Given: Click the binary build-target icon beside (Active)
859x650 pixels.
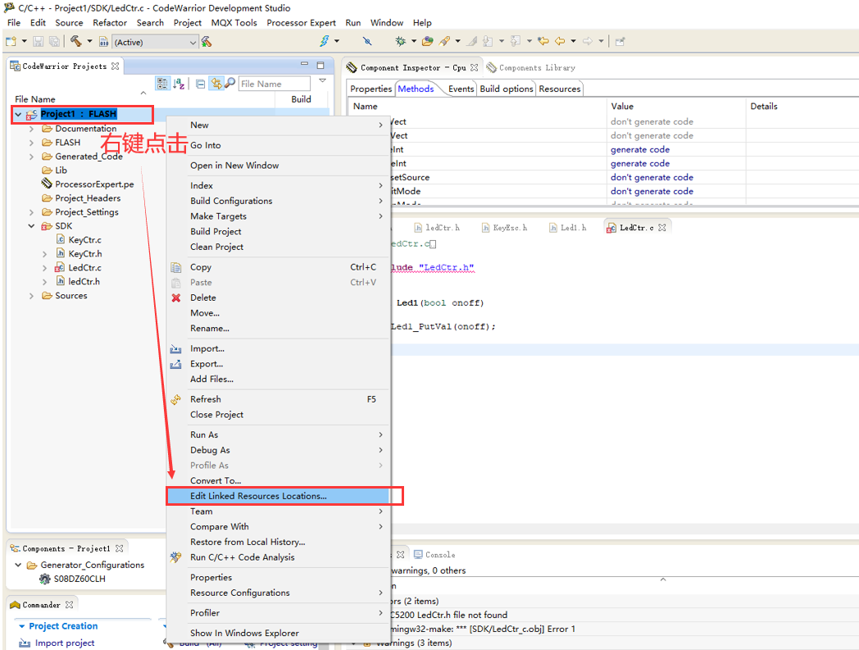Looking at the screenshot, I should [103, 42].
